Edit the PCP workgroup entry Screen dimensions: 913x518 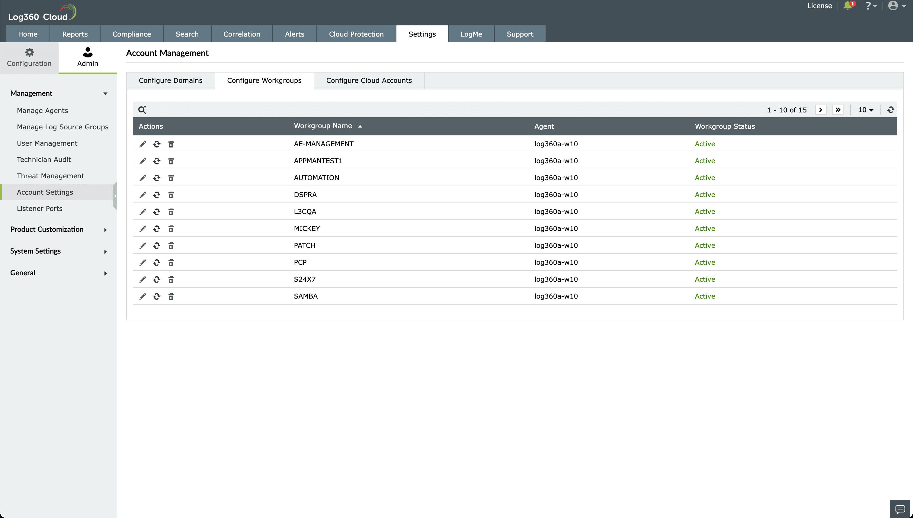[143, 263]
